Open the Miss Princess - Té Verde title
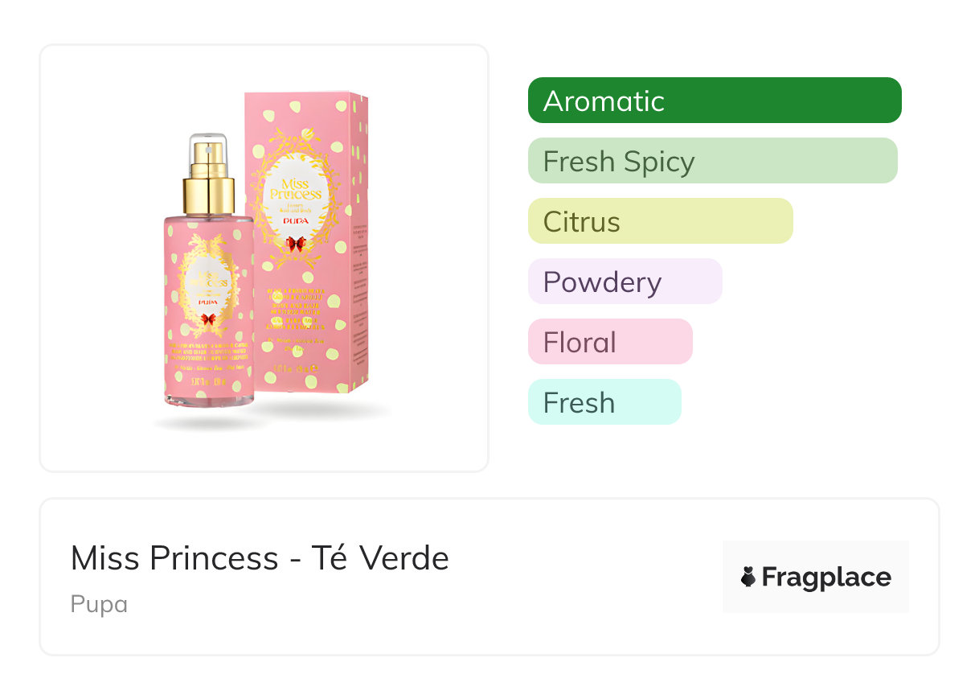979x695 pixels. 260,557
